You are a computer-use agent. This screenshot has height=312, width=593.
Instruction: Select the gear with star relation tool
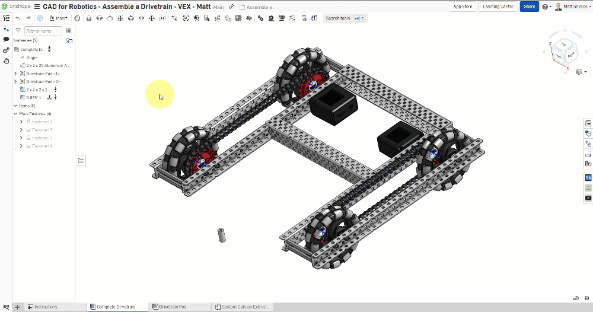click(271, 18)
